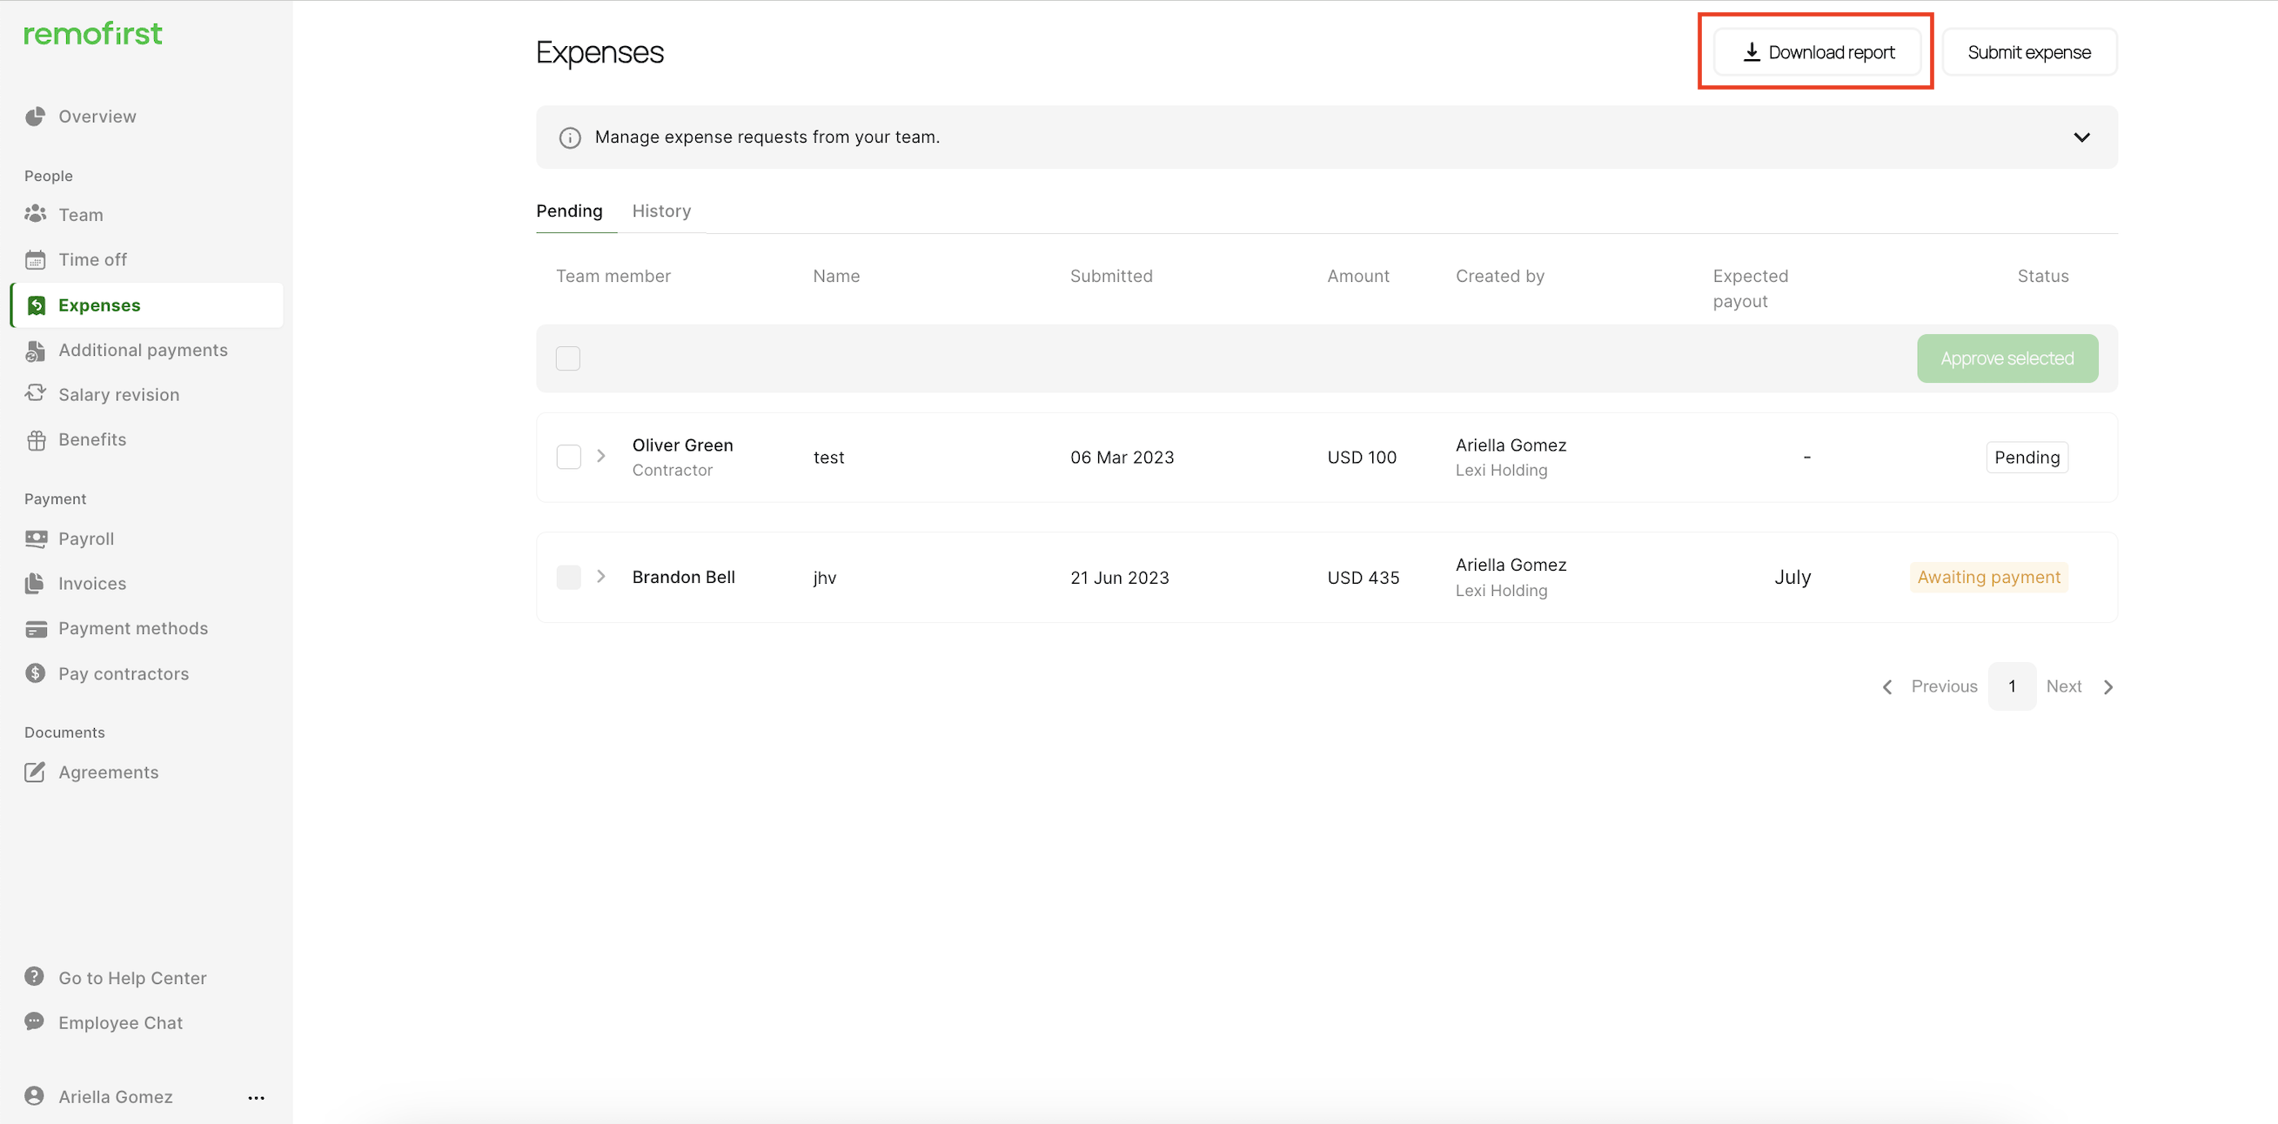The height and width of the screenshot is (1124, 2278).
Task: Click the Payroll cash icon
Action: click(36, 539)
